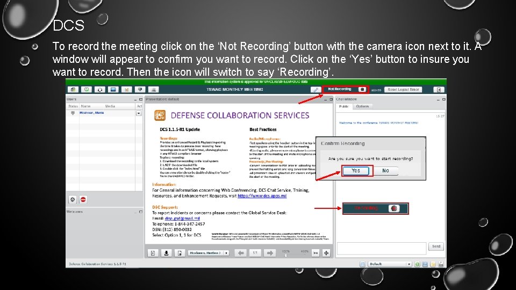Click the 1/1 slide page indicator
This screenshot has height=290, width=516.
pos(255,253)
